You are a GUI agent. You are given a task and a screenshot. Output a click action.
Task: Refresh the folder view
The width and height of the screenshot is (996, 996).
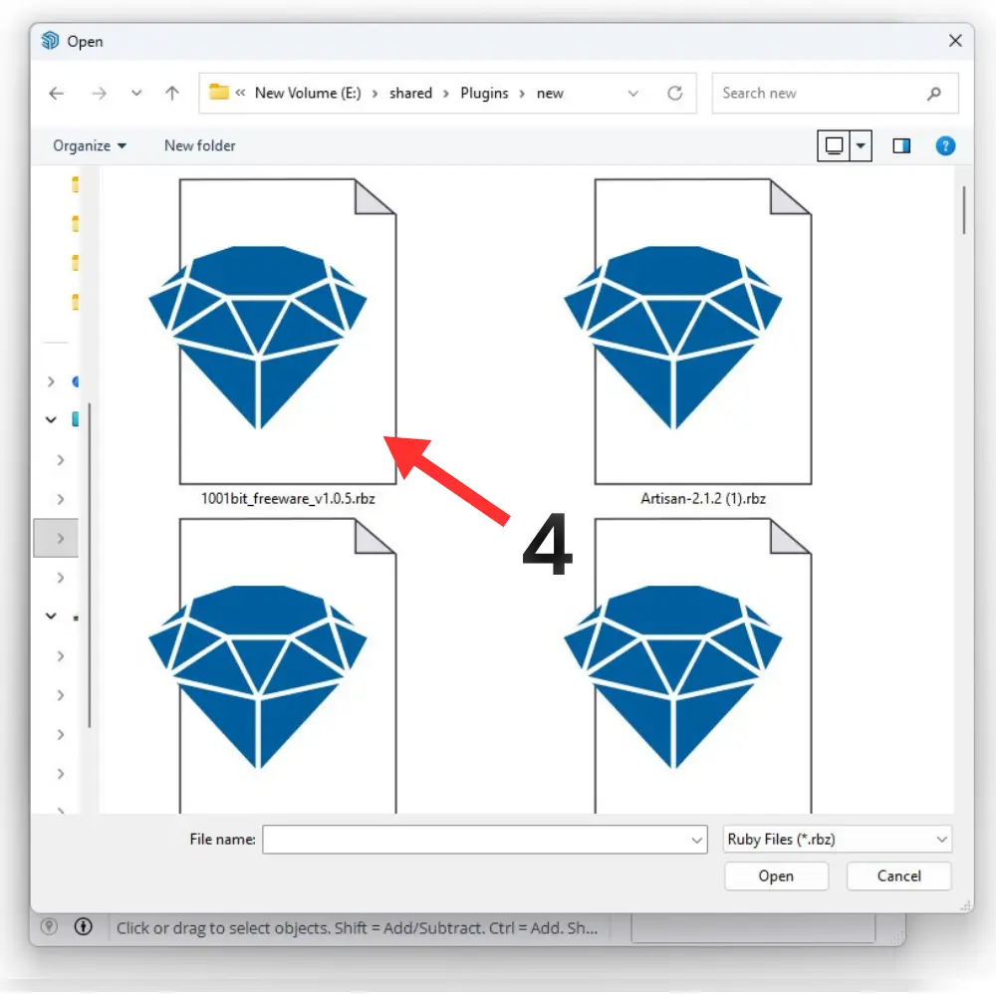(674, 94)
